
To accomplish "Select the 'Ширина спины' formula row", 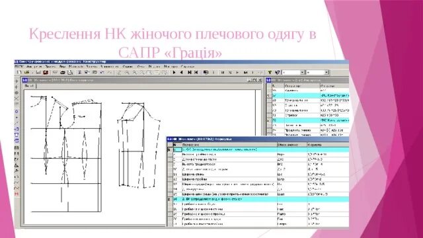I will point(260,175).
